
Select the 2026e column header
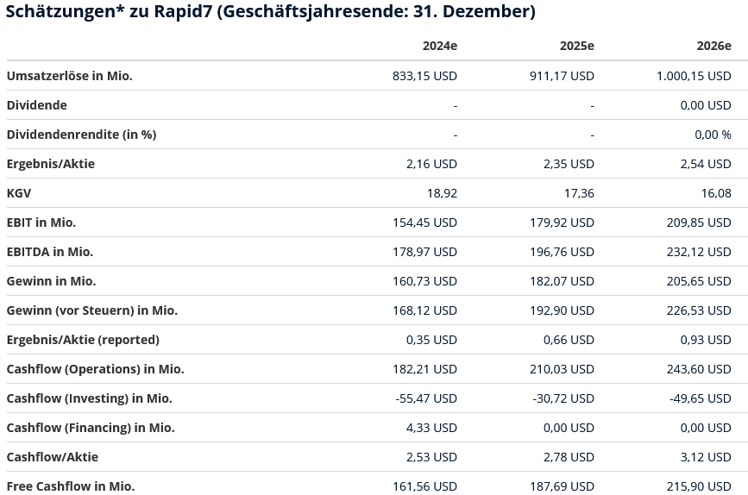(x=713, y=47)
